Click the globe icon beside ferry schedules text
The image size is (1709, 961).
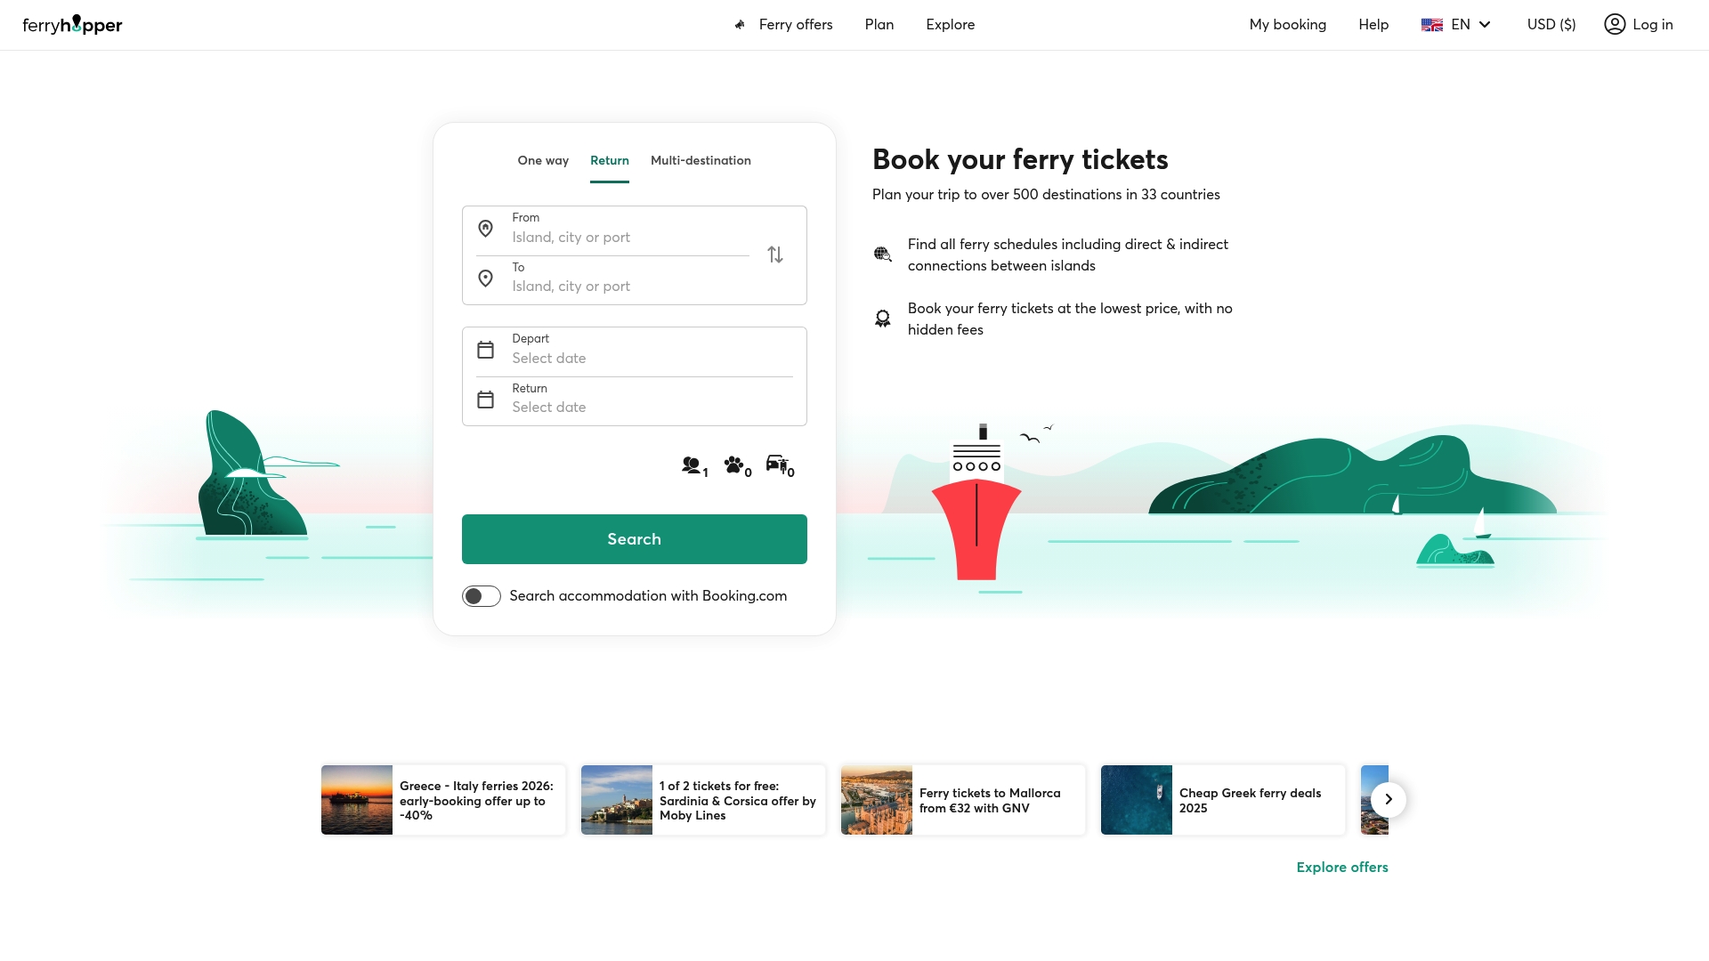(883, 254)
